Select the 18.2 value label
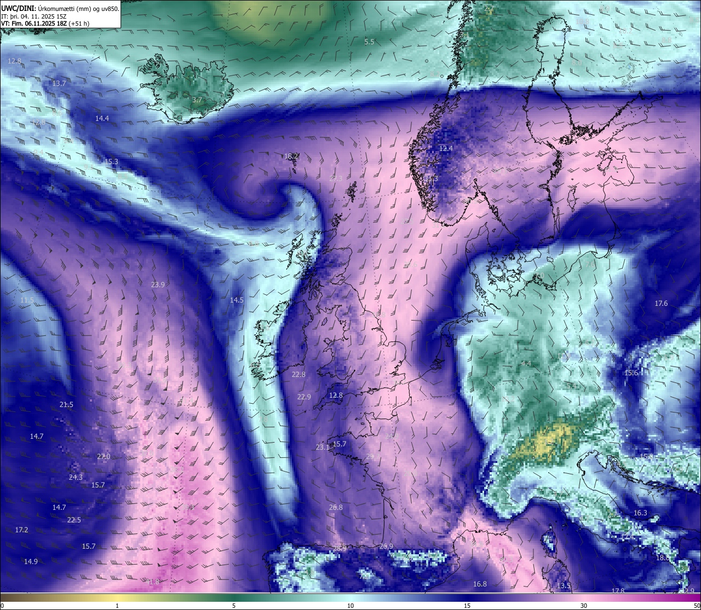Image resolution: width=701 pixels, height=610 pixels. [291, 156]
